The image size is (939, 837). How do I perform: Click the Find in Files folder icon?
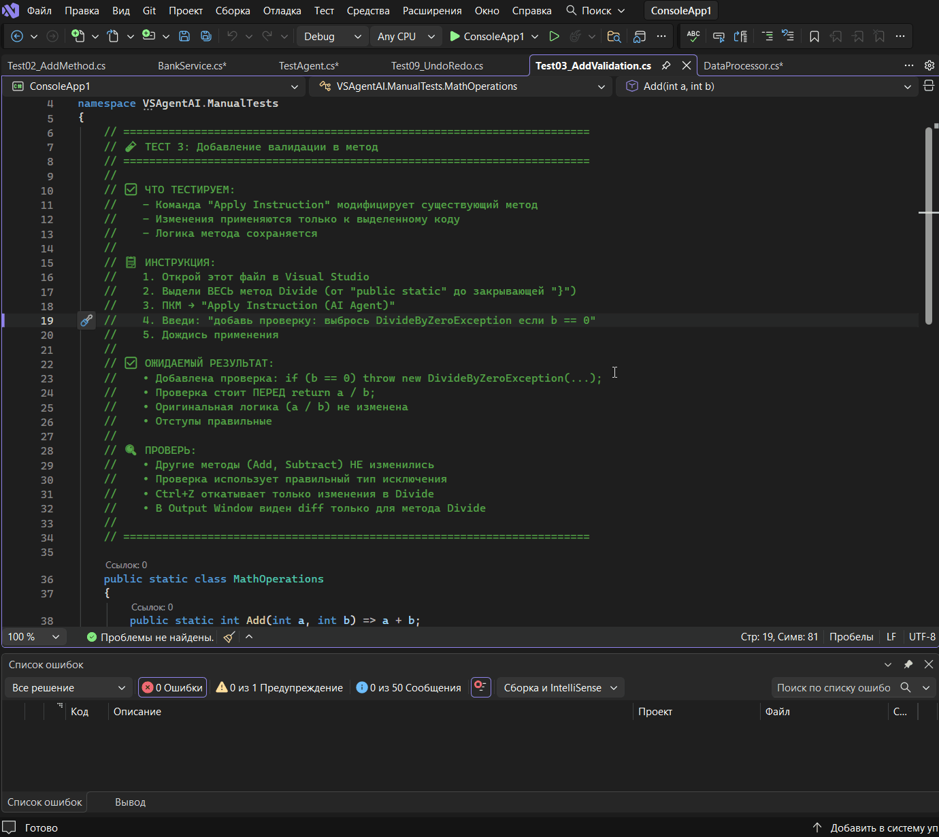coord(614,36)
